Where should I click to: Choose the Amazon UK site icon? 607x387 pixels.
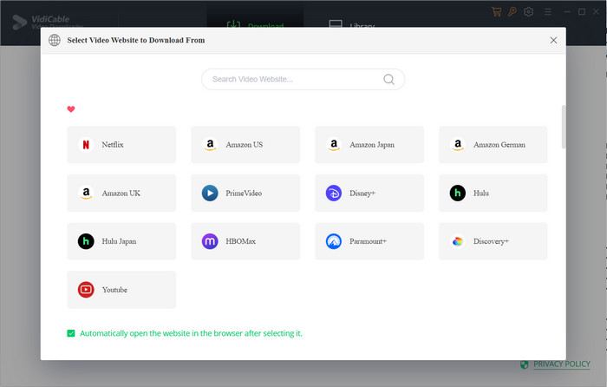pos(86,193)
